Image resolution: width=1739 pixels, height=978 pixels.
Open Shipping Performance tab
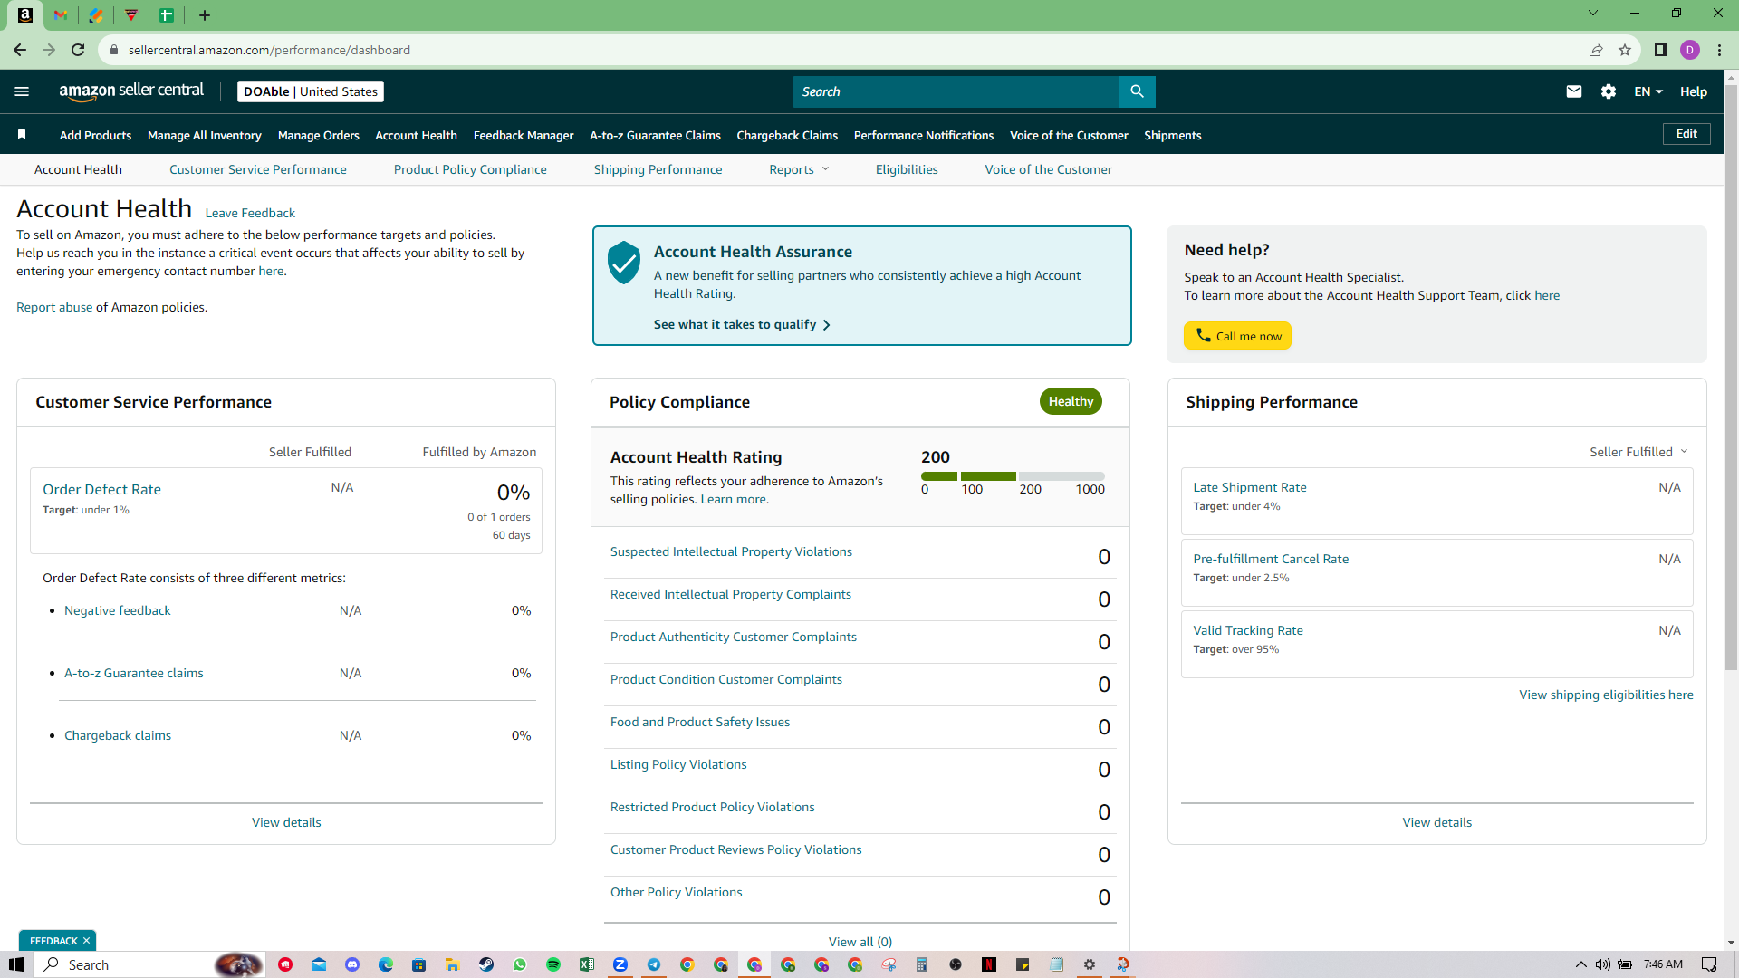(x=658, y=169)
